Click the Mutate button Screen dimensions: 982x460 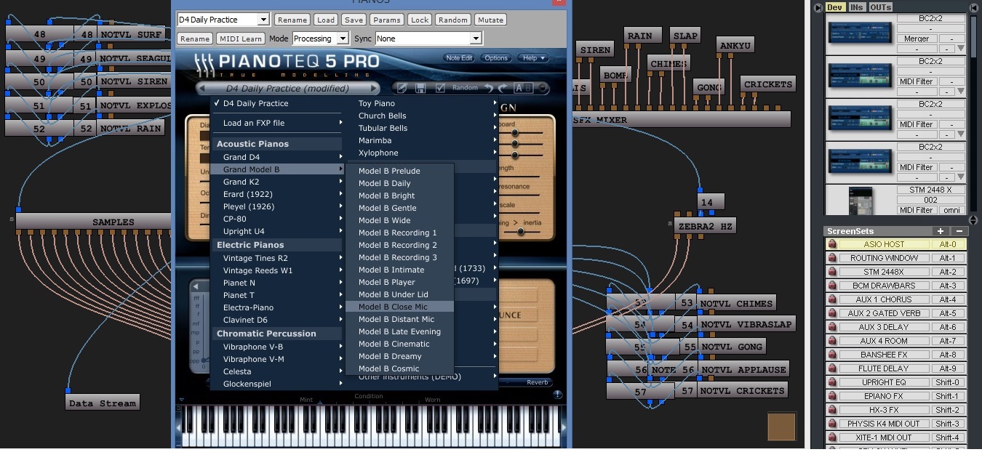coord(490,20)
